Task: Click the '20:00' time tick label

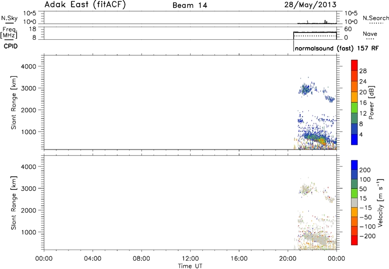Action: (x=288, y=259)
